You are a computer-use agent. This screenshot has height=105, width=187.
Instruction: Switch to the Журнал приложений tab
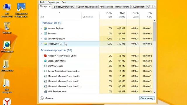87,7
